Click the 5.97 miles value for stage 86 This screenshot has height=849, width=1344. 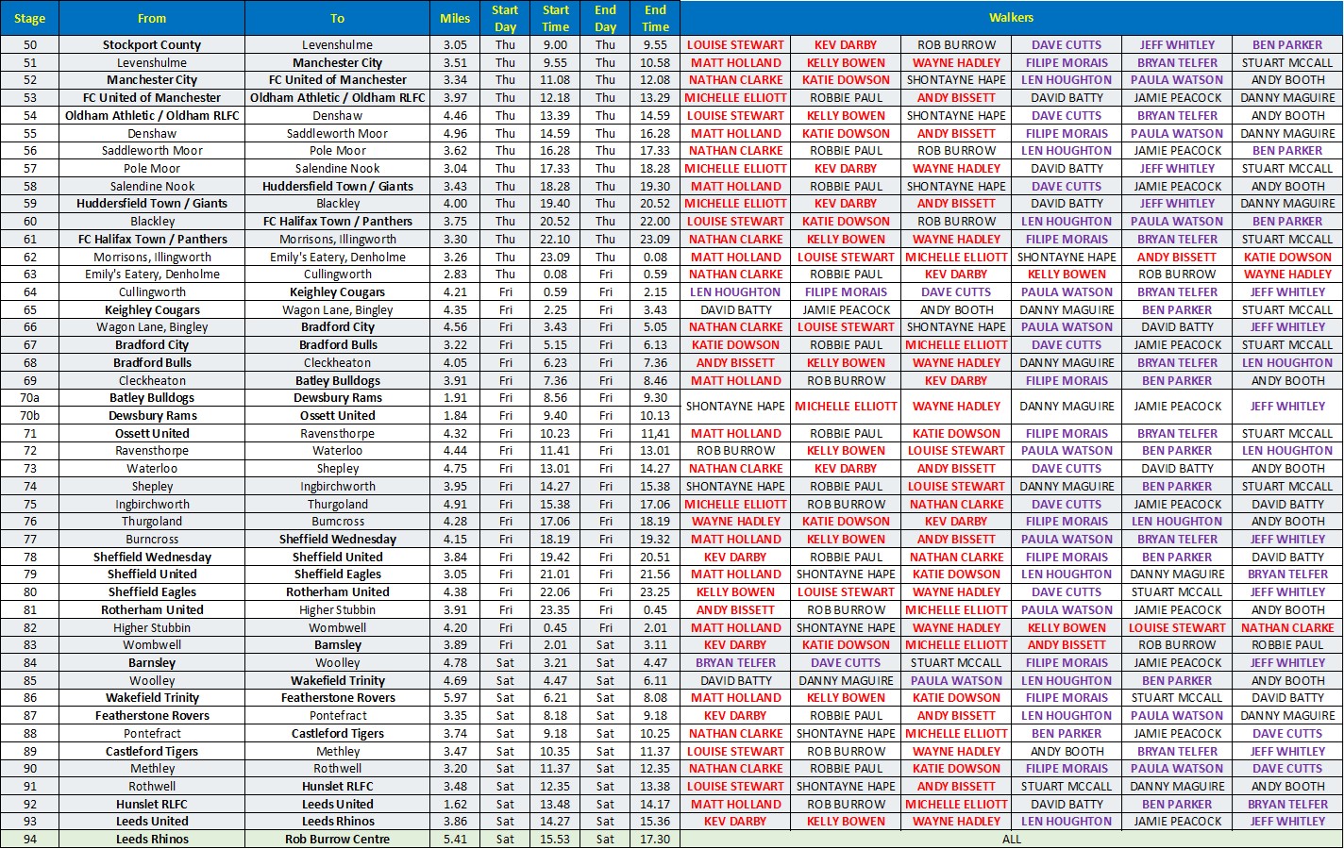pos(455,698)
